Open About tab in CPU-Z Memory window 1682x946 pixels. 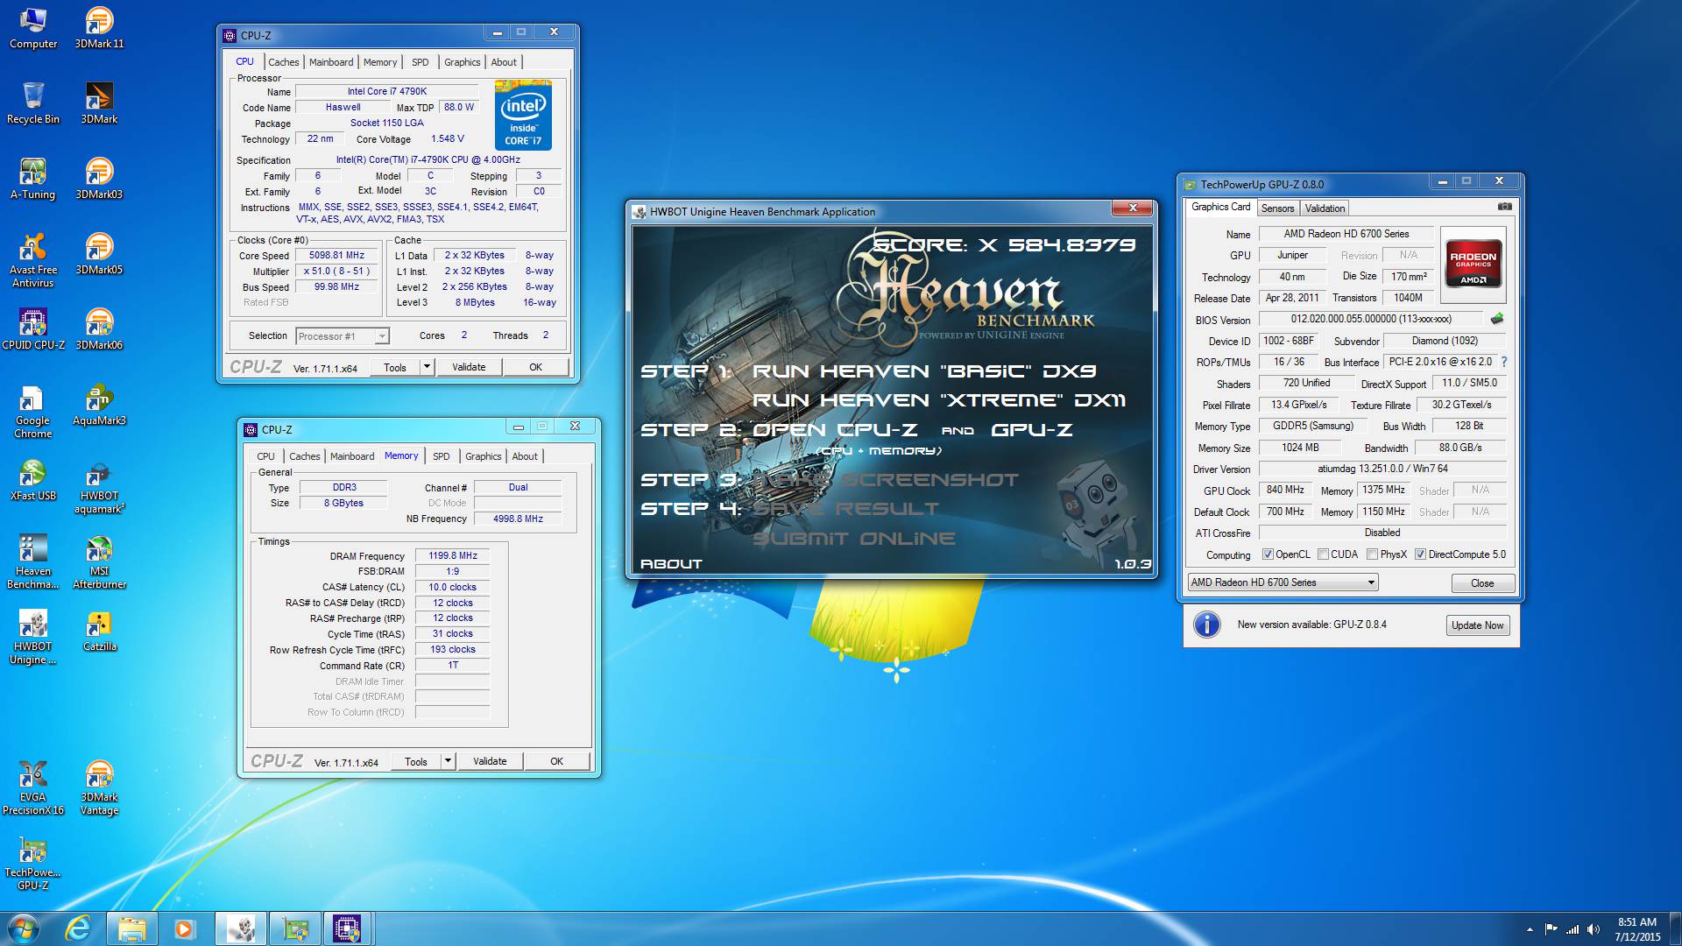point(525,456)
